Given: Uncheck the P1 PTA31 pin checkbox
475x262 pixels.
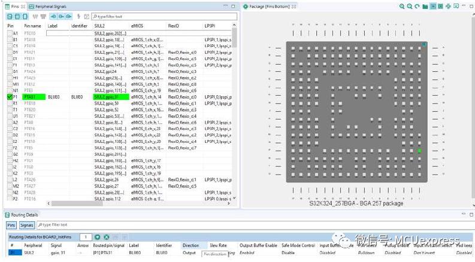Looking at the screenshot, I should pyautogui.click(x=10, y=97).
